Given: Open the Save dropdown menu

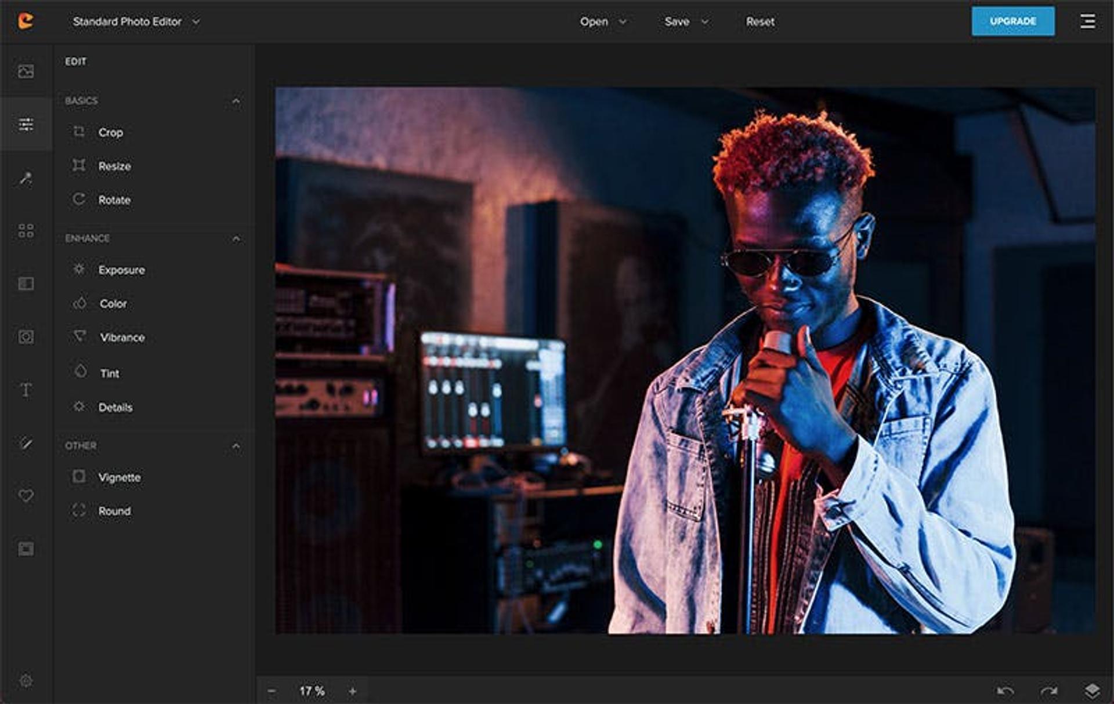Looking at the screenshot, I should point(686,21).
